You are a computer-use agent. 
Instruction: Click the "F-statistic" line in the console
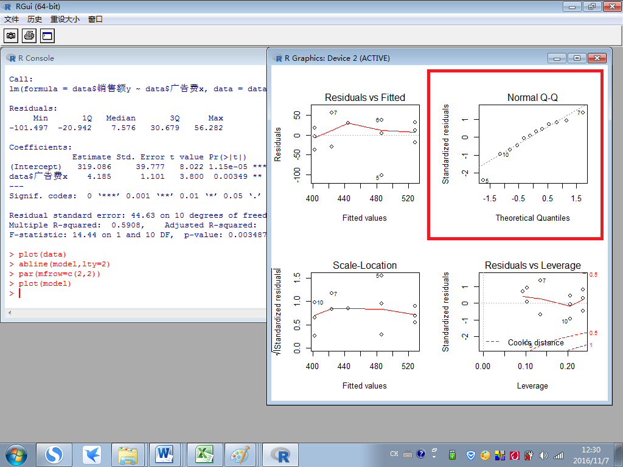[137, 235]
